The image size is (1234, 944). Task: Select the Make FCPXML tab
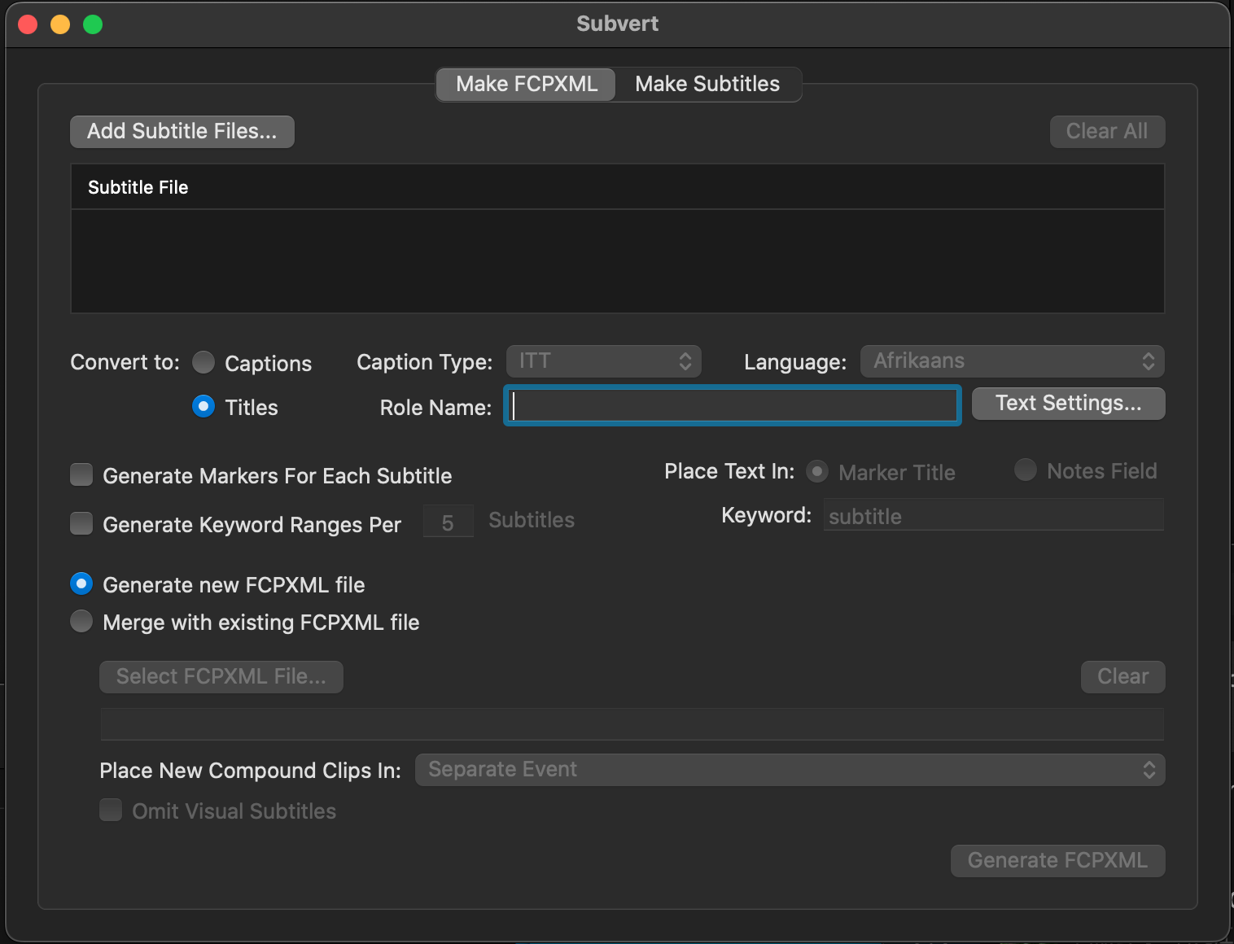pos(526,85)
